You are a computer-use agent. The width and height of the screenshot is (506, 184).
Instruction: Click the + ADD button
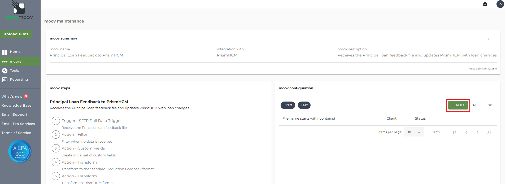click(458, 105)
